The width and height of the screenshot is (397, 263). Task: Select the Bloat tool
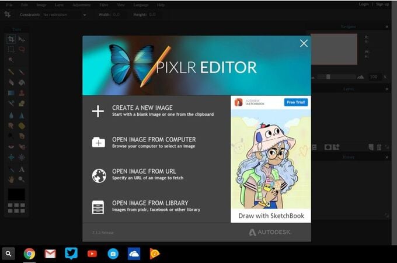tap(11, 157)
